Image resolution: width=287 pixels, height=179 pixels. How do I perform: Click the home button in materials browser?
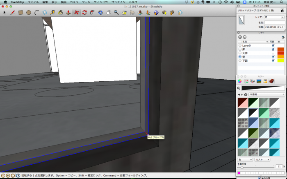(246, 94)
